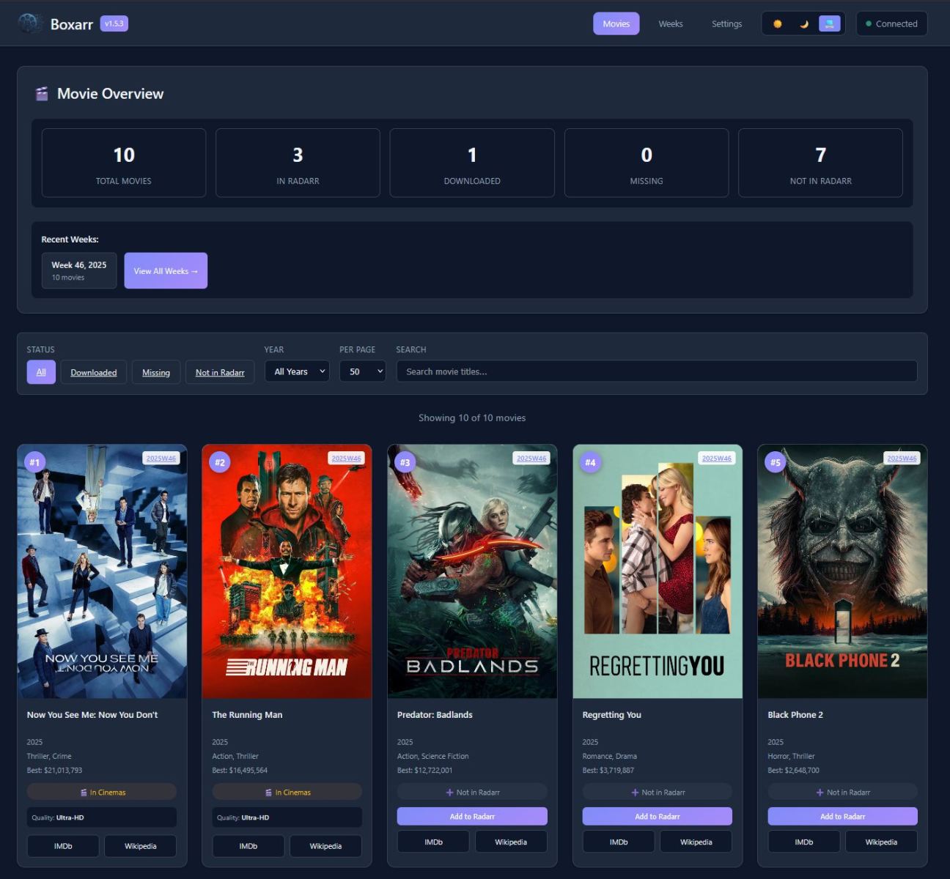Switch to light theme sun icon

pos(777,24)
